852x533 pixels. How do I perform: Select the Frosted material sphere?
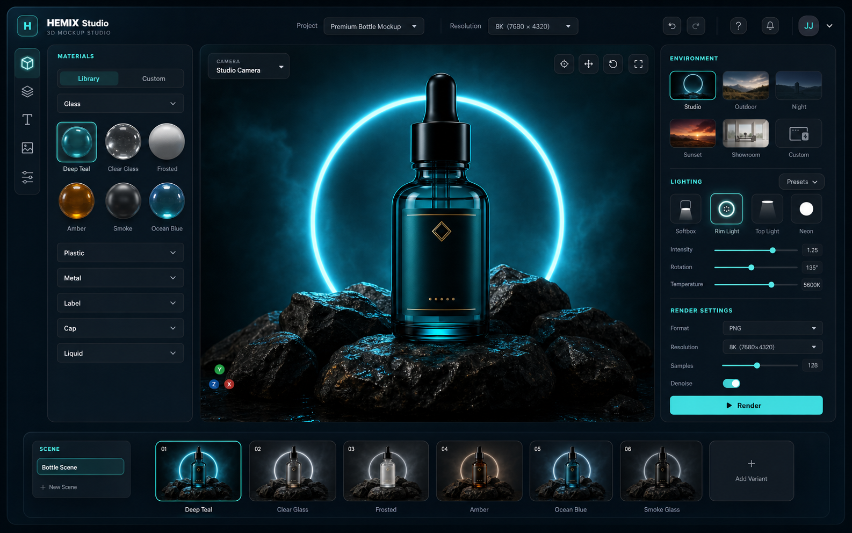click(167, 142)
